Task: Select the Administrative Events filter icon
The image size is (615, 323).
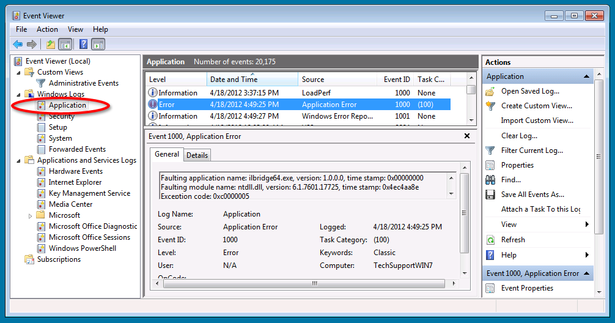Action: point(41,83)
